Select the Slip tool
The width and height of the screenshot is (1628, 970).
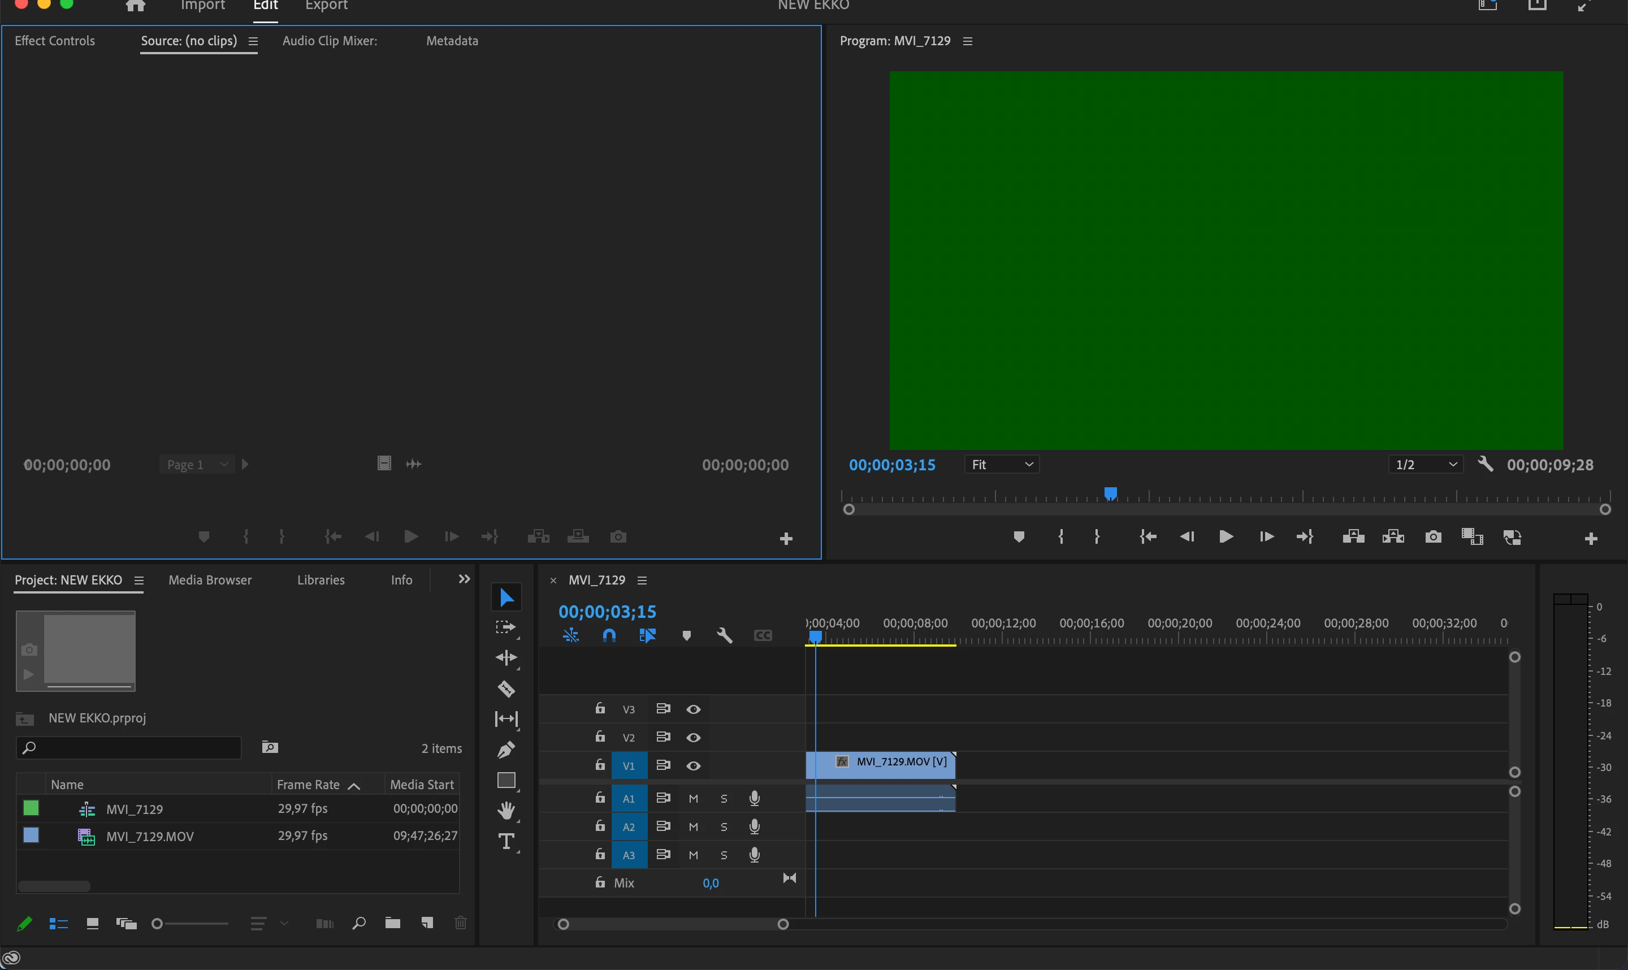506,719
